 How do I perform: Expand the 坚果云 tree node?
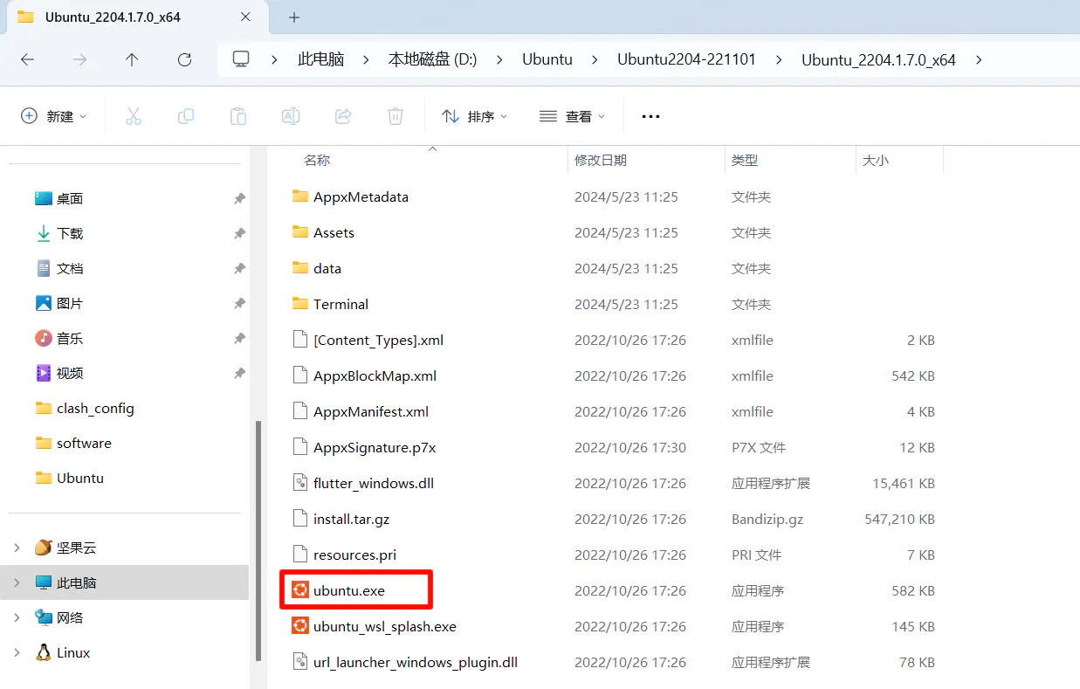(x=17, y=548)
